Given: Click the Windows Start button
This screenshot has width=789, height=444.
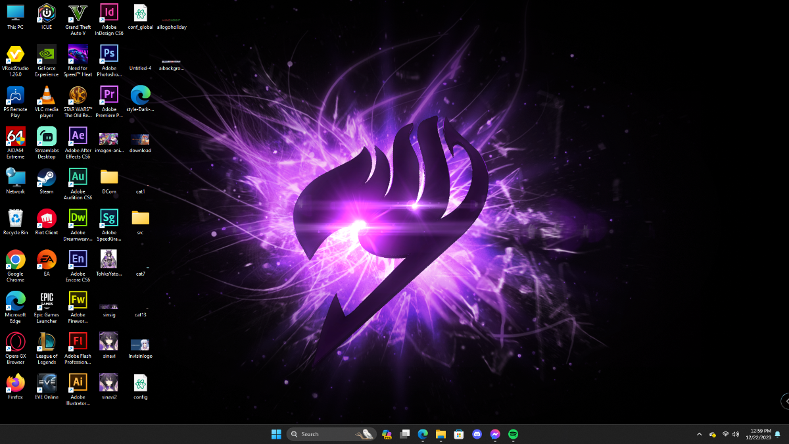Looking at the screenshot, I should [276, 434].
